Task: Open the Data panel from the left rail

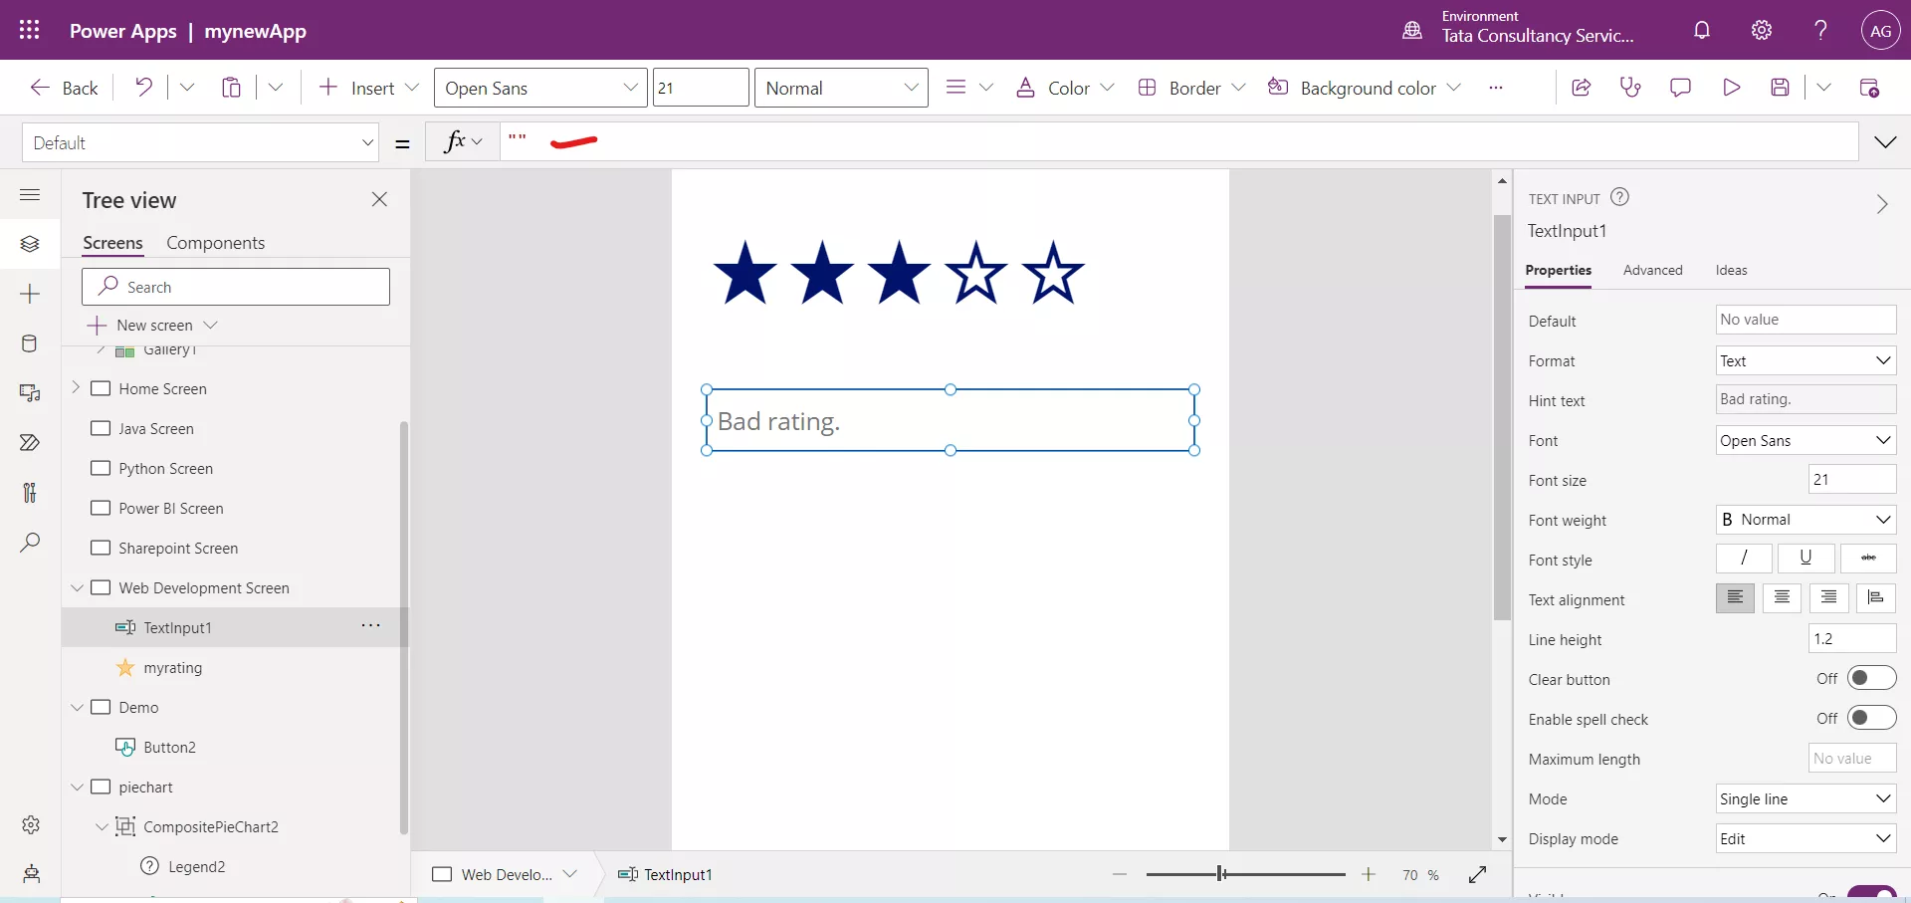Action: [x=30, y=343]
